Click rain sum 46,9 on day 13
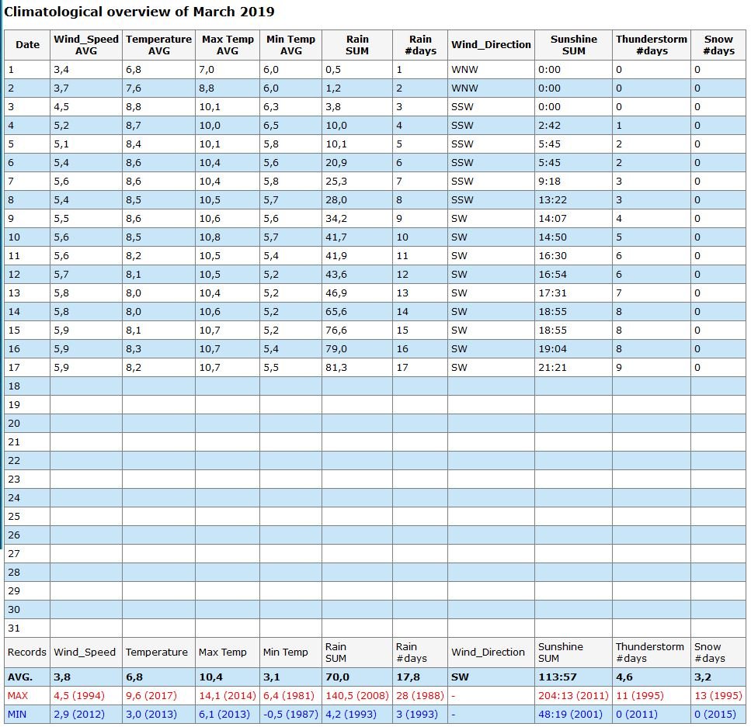The image size is (751, 727). click(x=336, y=293)
